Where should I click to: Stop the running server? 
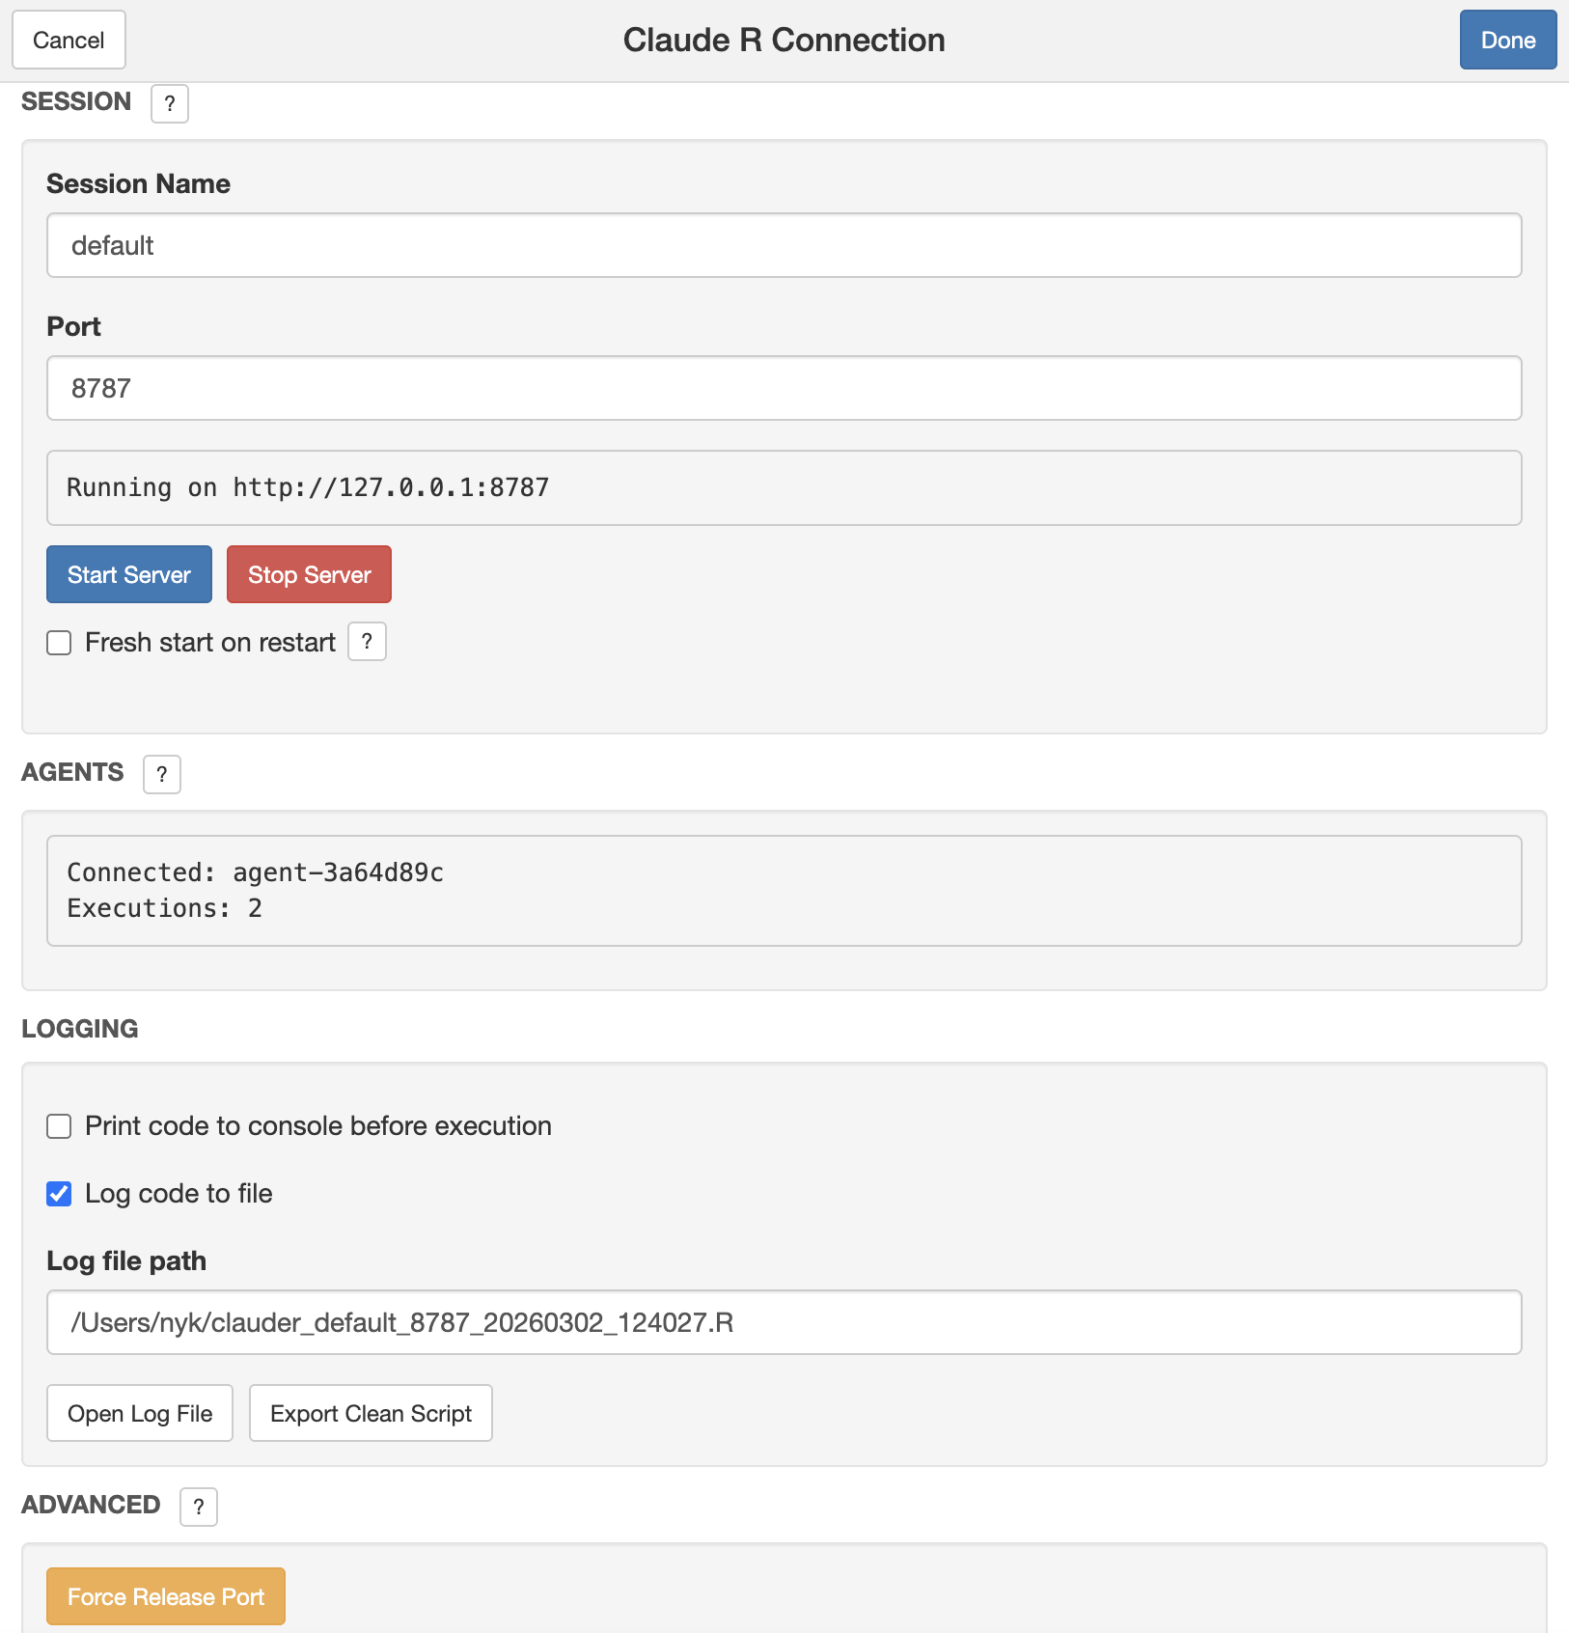pyautogui.click(x=309, y=574)
